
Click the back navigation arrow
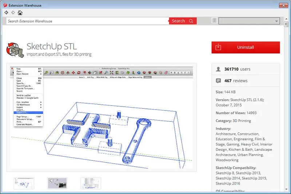click(x=6, y=13)
